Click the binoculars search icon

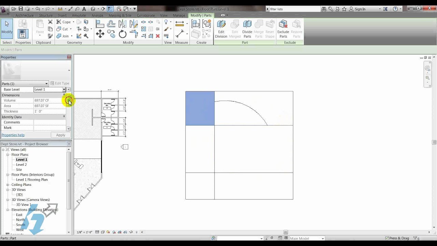pyautogui.click(x=324, y=9)
